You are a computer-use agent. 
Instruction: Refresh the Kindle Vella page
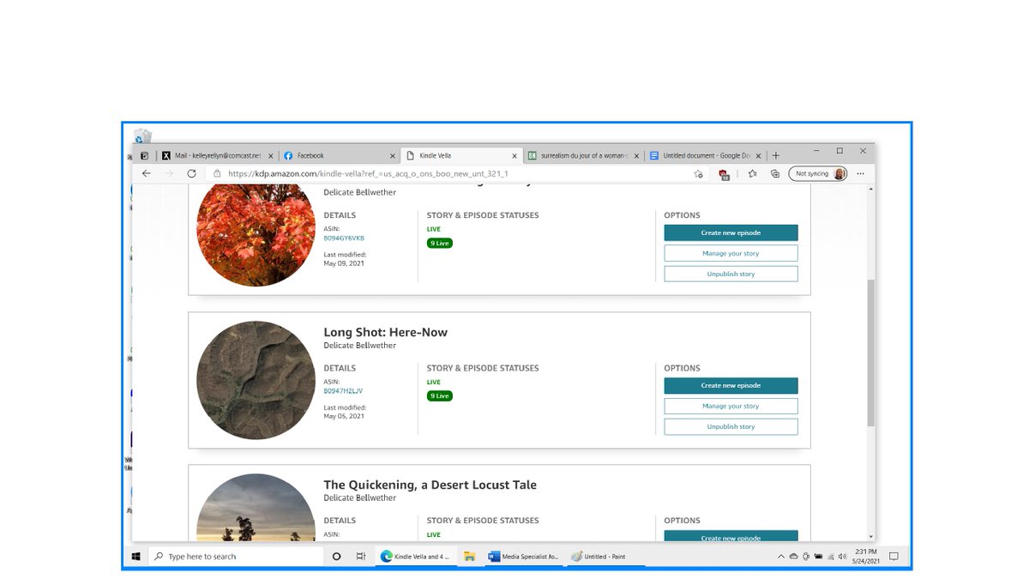pos(190,173)
